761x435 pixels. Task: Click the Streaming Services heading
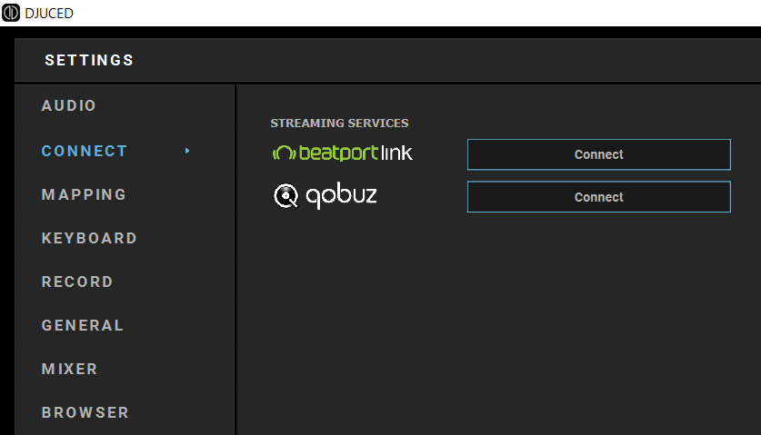pyautogui.click(x=339, y=124)
